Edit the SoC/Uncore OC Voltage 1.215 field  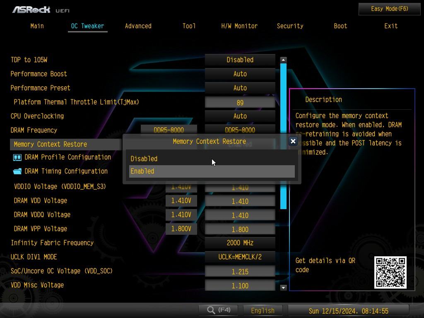pos(240,272)
